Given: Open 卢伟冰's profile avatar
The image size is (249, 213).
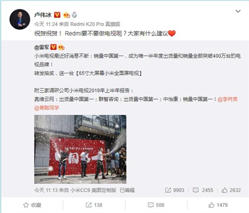Looking at the screenshot, I should click(x=20, y=19).
